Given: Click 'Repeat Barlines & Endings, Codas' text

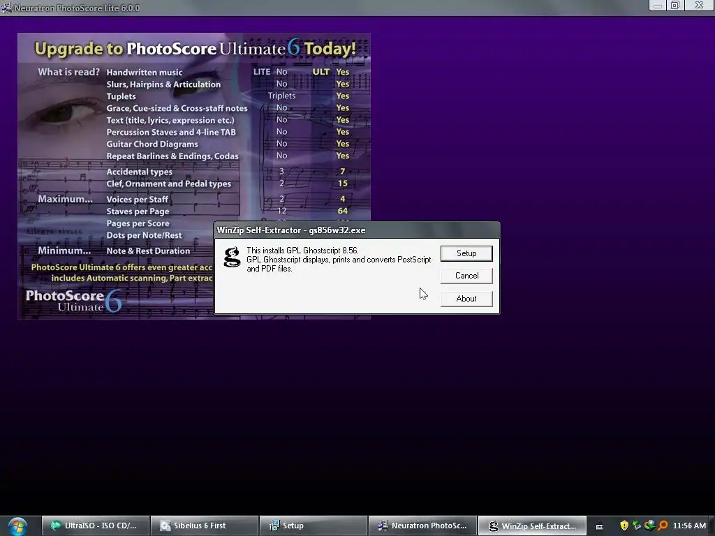Looking at the screenshot, I should point(172,156).
